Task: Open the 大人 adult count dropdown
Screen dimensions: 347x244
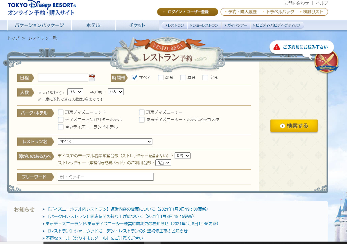Action: pyautogui.click(x=75, y=92)
